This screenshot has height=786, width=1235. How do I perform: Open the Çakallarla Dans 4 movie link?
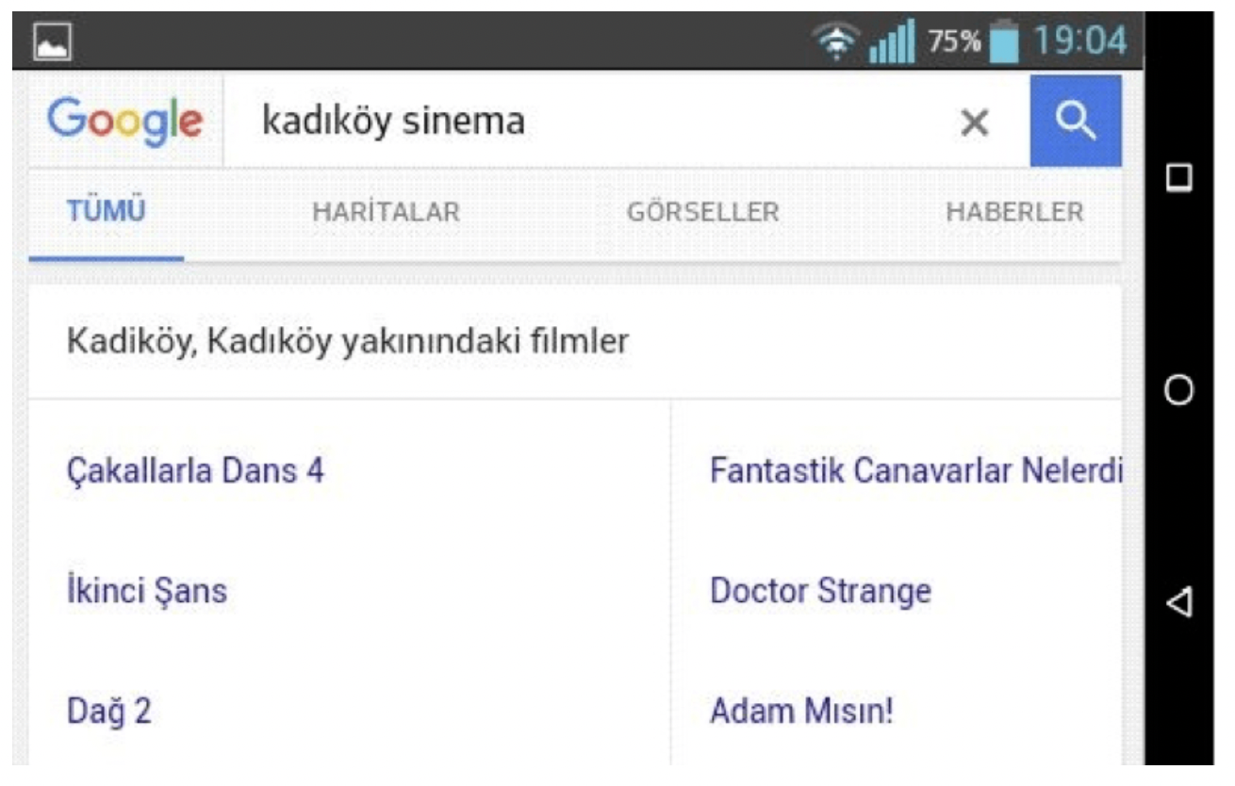tap(195, 469)
